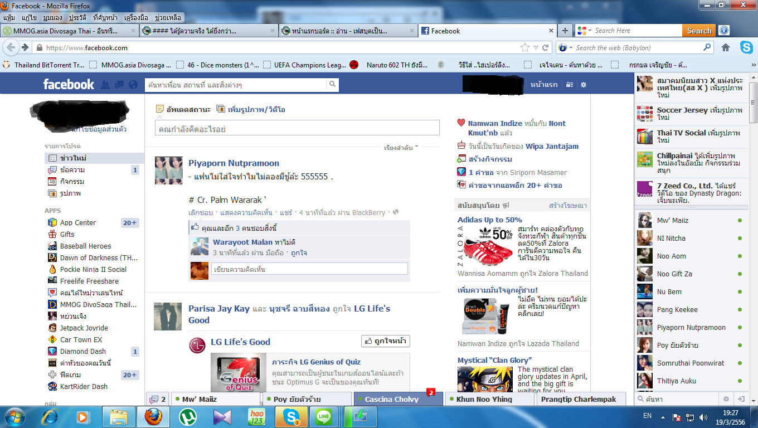This screenshot has width=758, height=428.
Task: Go to Firefox home page icon
Action: tap(725, 47)
